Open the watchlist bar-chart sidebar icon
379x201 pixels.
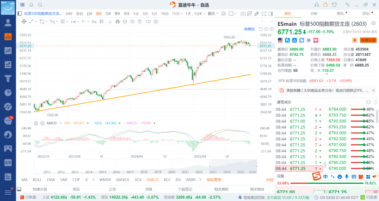[8, 37]
